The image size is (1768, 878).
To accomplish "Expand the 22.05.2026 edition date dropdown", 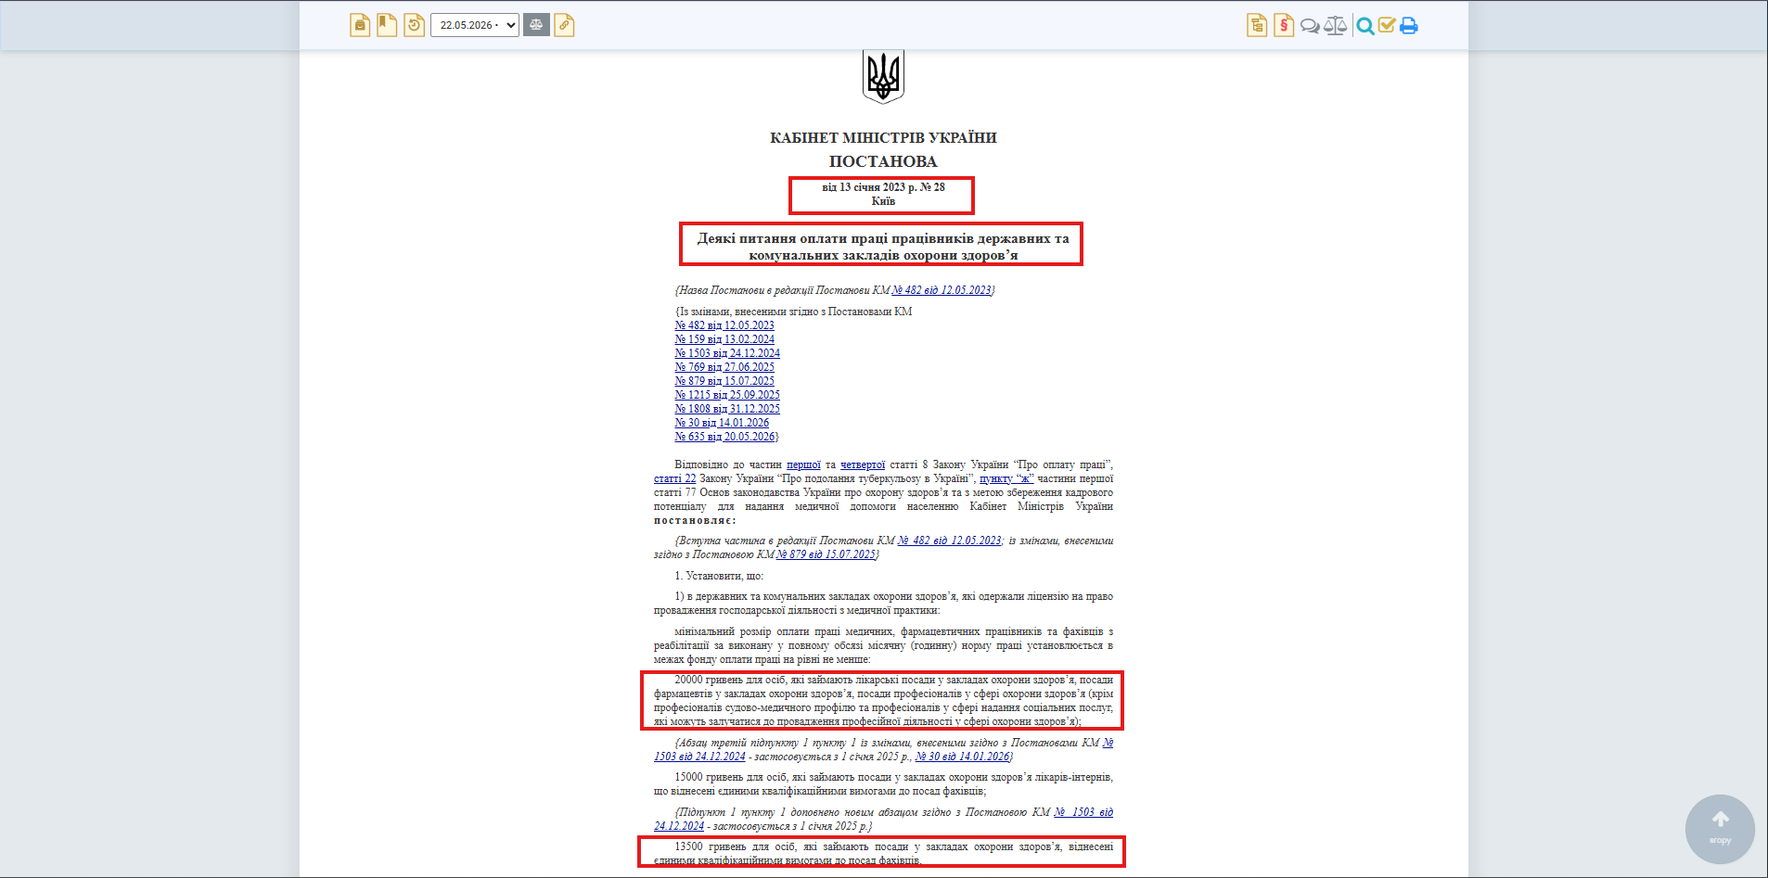I will (x=474, y=25).
